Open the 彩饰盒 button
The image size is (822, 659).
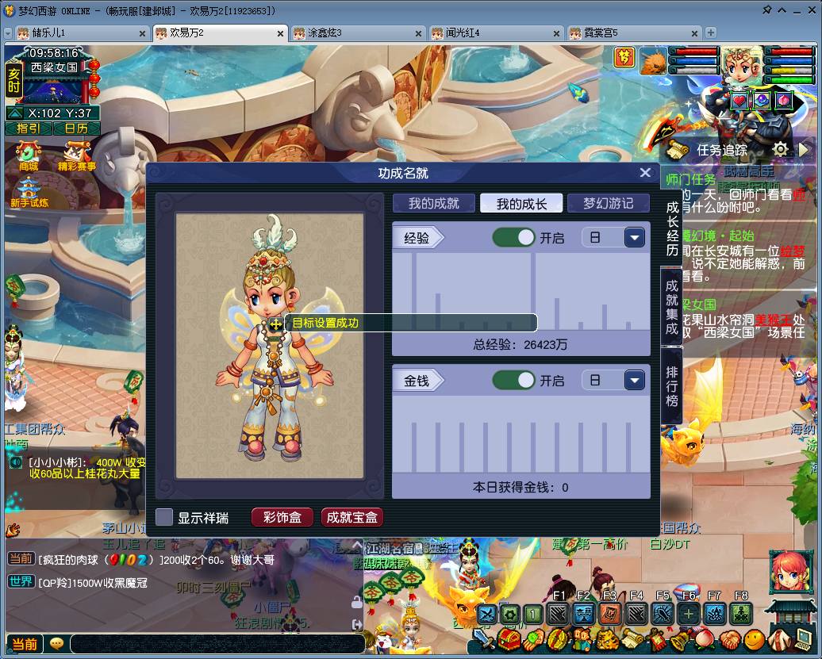coord(282,518)
